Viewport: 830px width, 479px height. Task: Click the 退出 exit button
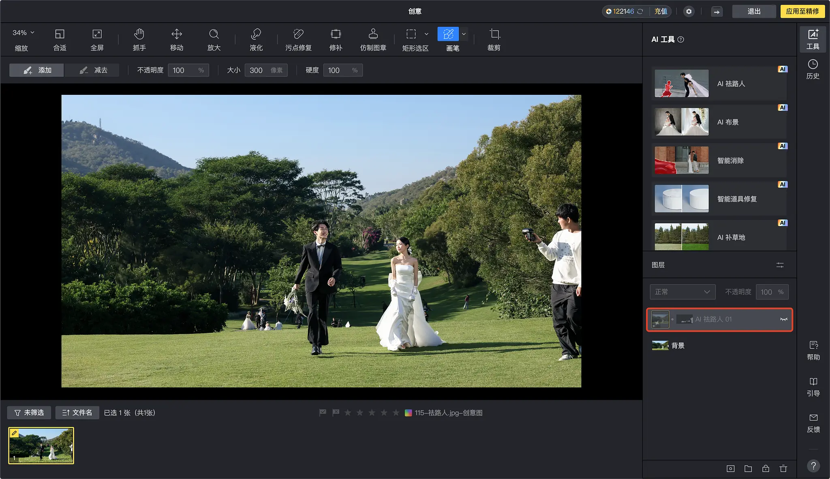pyautogui.click(x=754, y=11)
